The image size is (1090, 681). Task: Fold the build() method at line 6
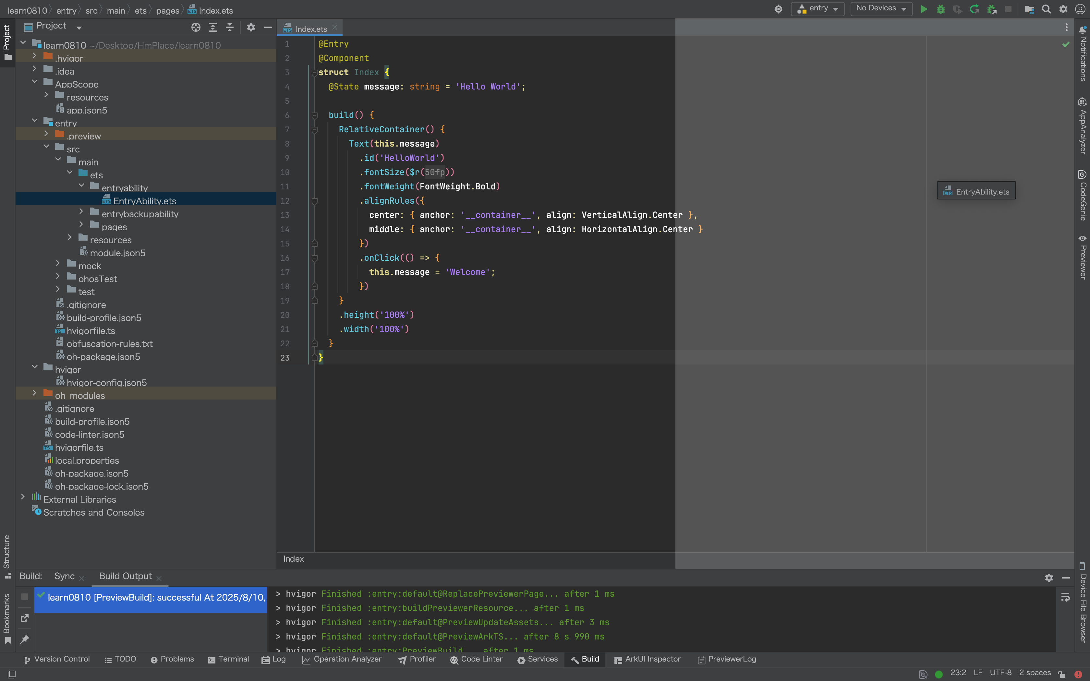[314, 115]
